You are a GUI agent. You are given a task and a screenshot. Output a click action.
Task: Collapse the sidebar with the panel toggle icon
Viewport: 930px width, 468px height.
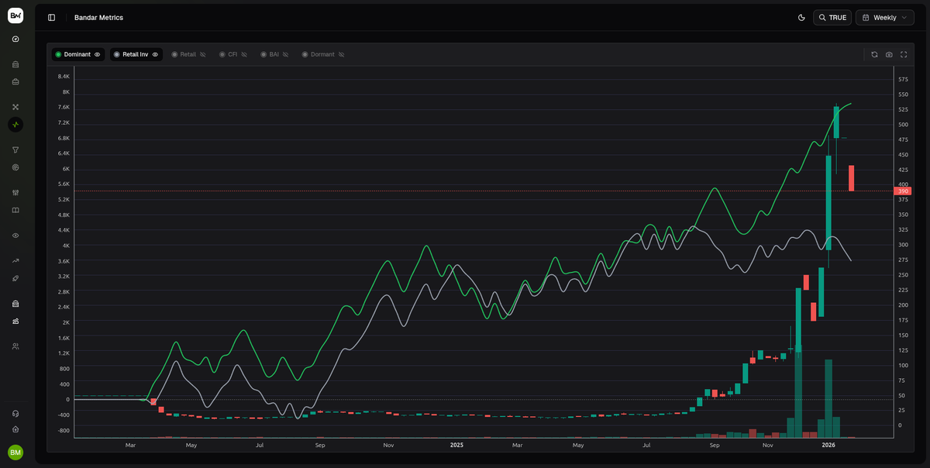(x=51, y=17)
